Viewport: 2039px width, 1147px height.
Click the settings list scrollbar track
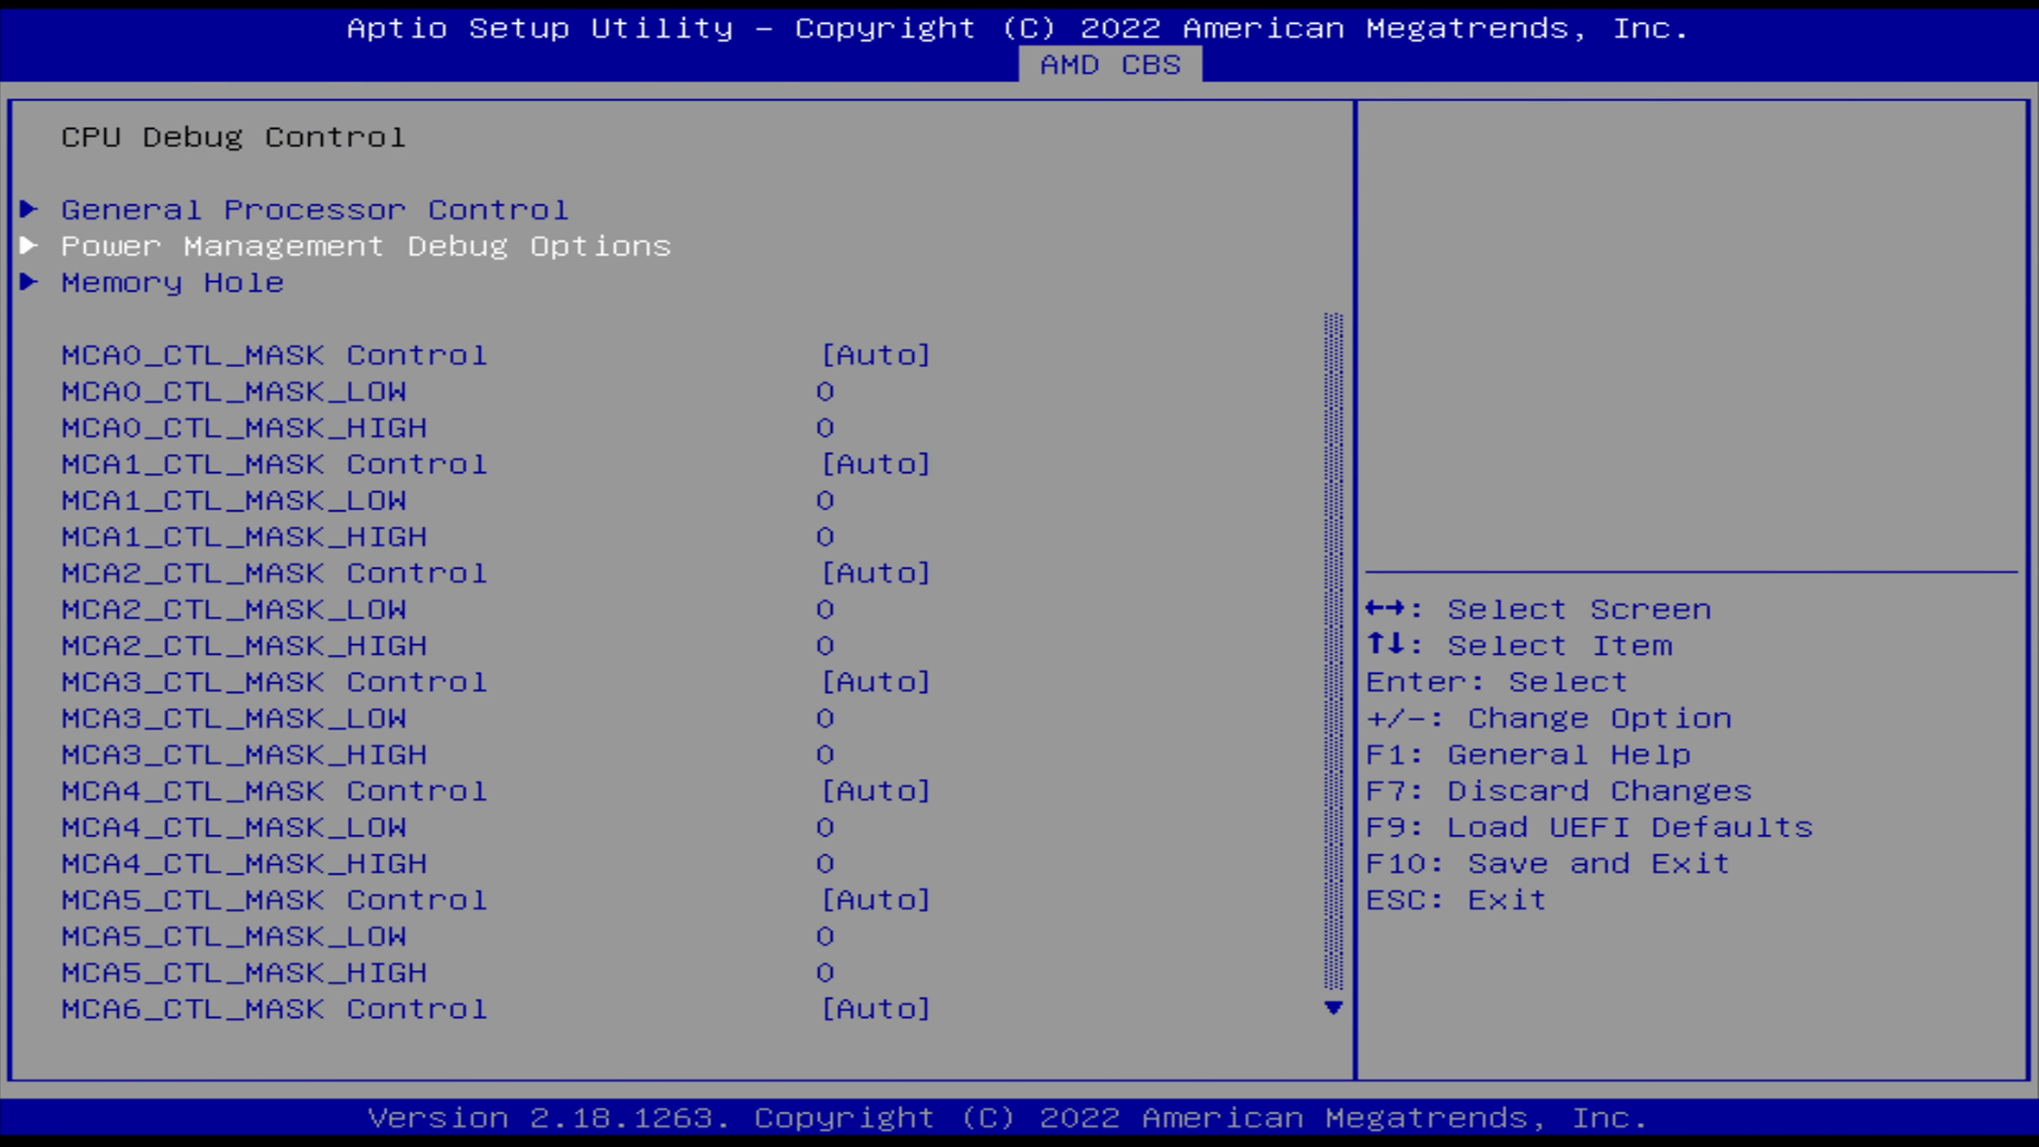1334,652
